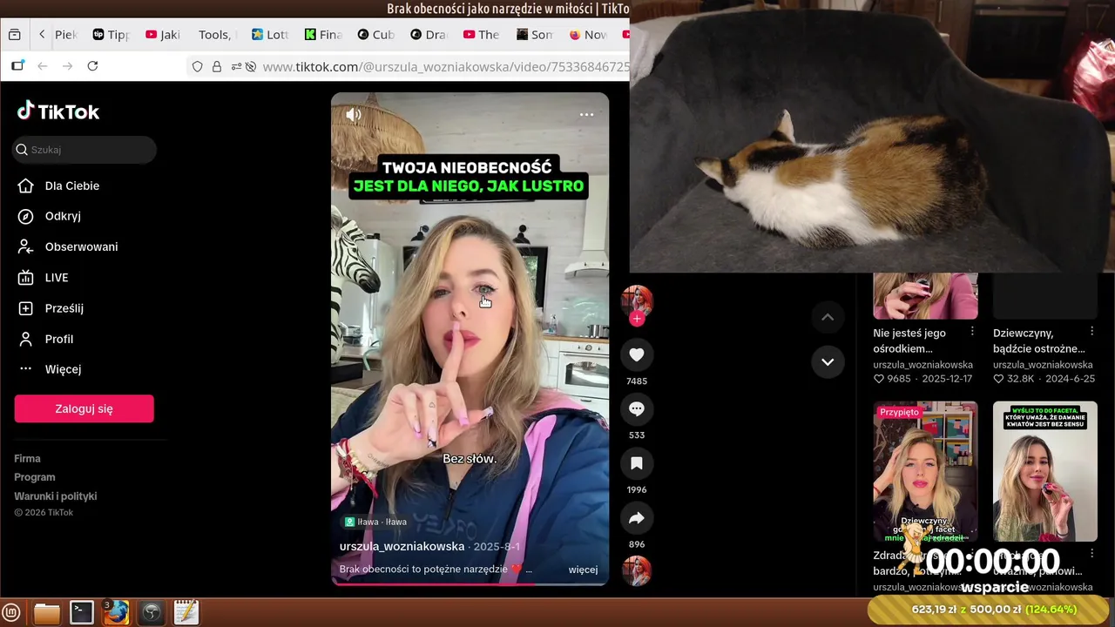Go forward in browser history
Viewport: 1115px width, 627px height.
pyautogui.click(x=67, y=66)
